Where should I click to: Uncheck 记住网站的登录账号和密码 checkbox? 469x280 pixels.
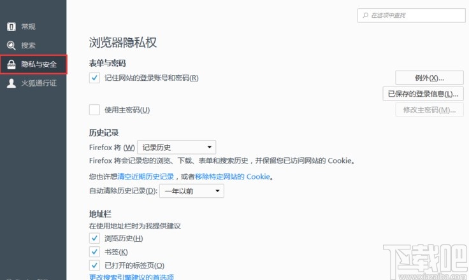[x=94, y=78]
